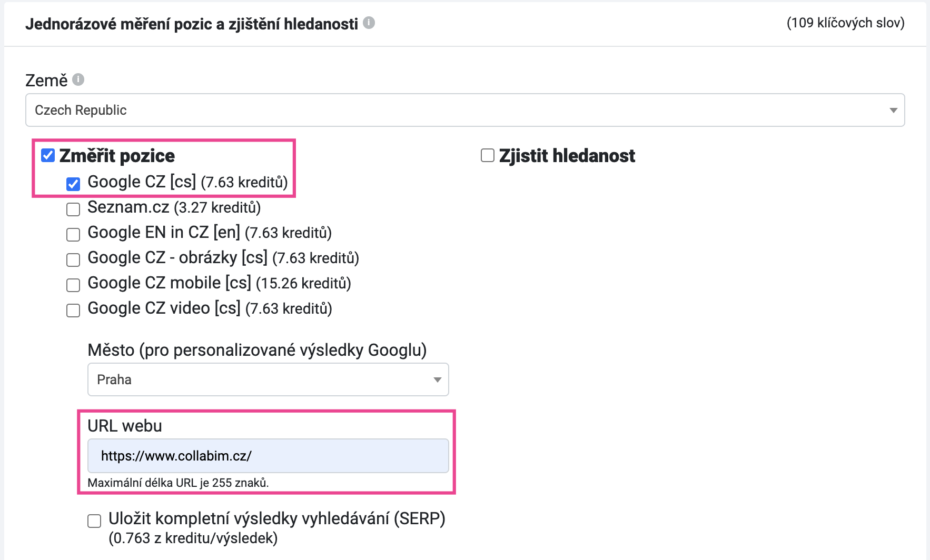Enable the Seznam.cz checkbox

tap(73, 209)
